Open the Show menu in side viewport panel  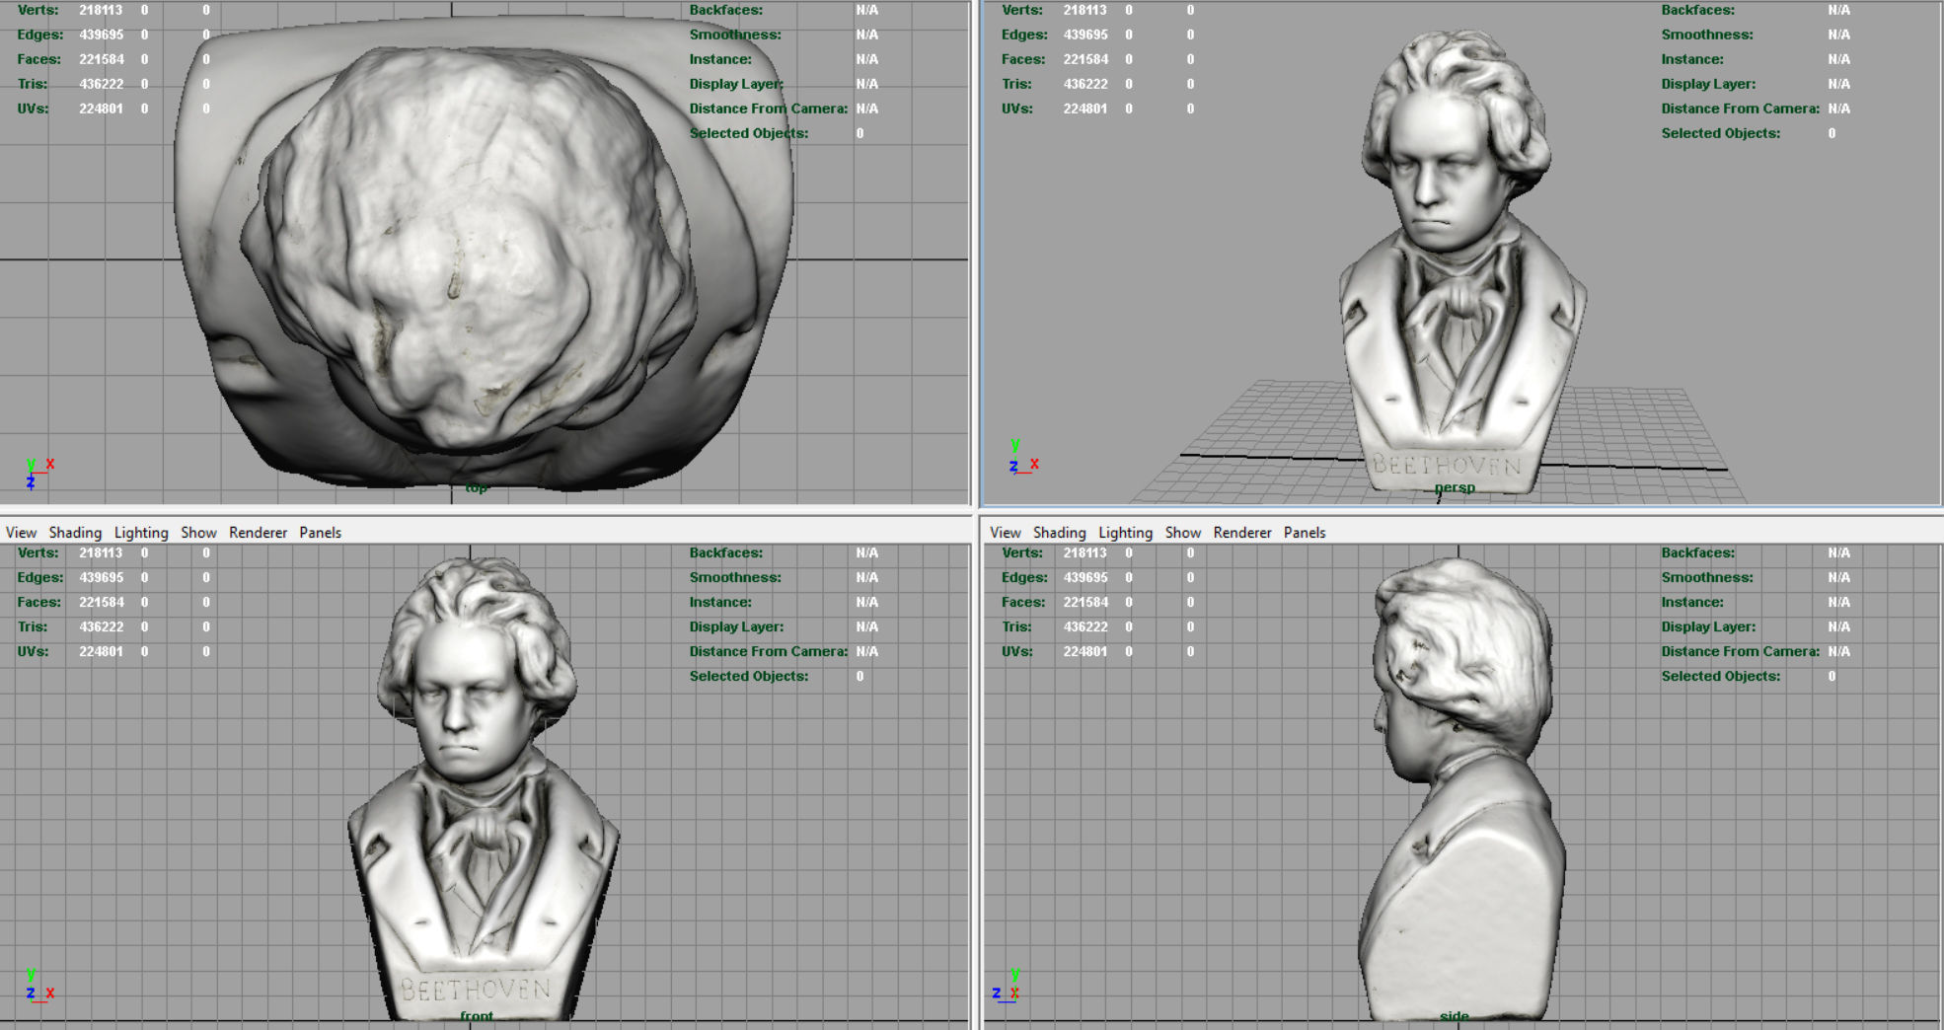coord(1182,532)
